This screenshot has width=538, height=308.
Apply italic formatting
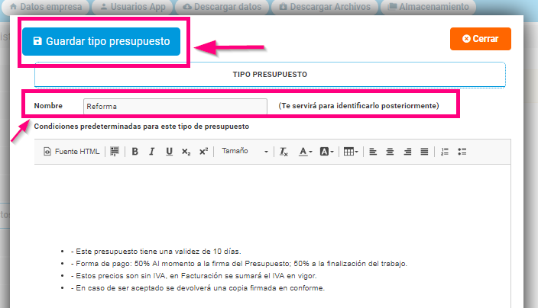[x=151, y=152]
